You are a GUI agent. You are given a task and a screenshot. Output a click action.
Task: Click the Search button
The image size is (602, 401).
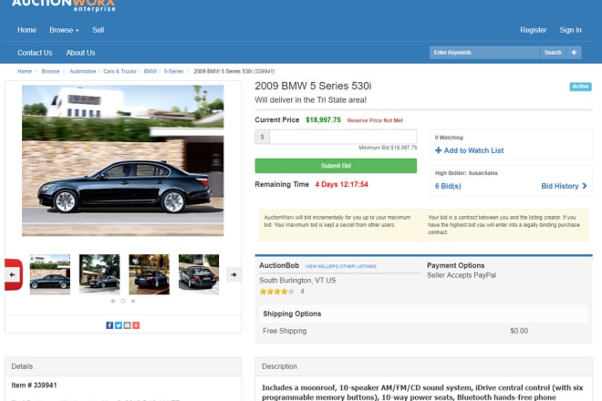coord(553,53)
